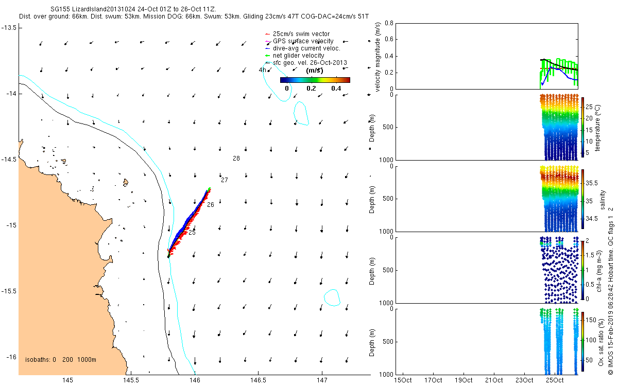Click the '23Oct' date tick label

(x=524, y=380)
